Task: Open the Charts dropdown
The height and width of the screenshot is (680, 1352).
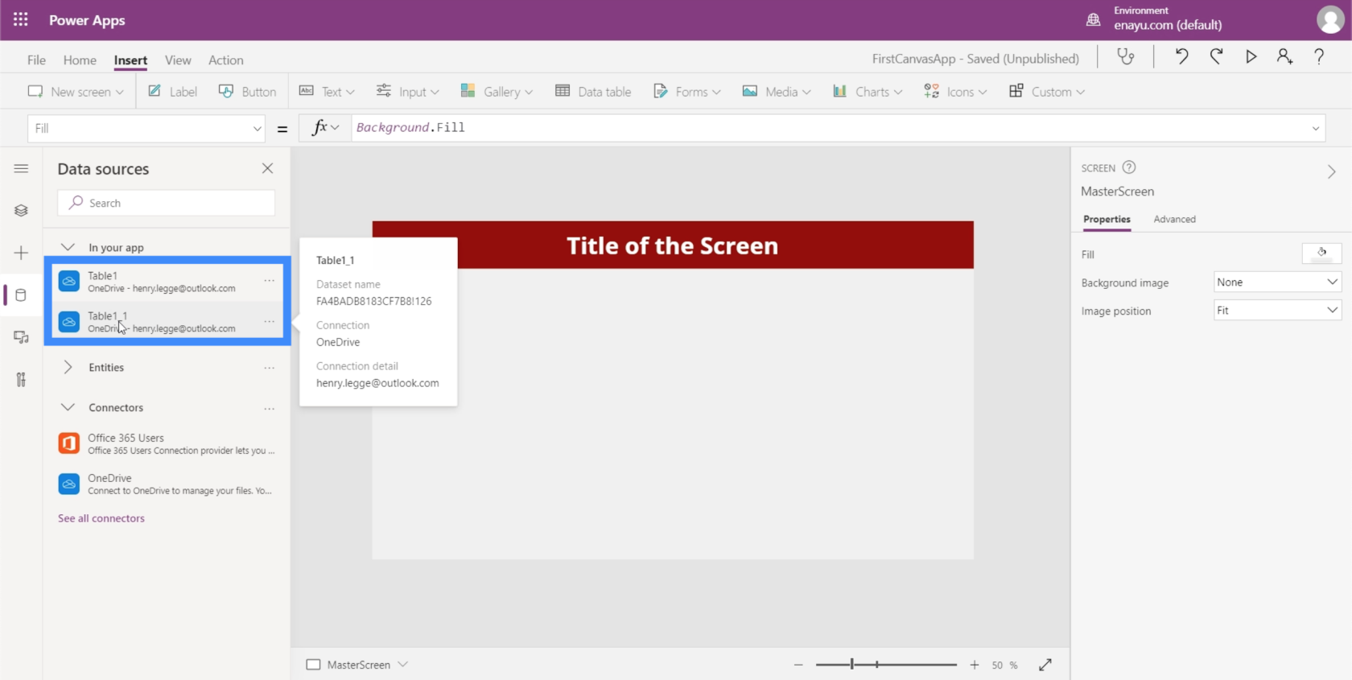Action: point(868,92)
